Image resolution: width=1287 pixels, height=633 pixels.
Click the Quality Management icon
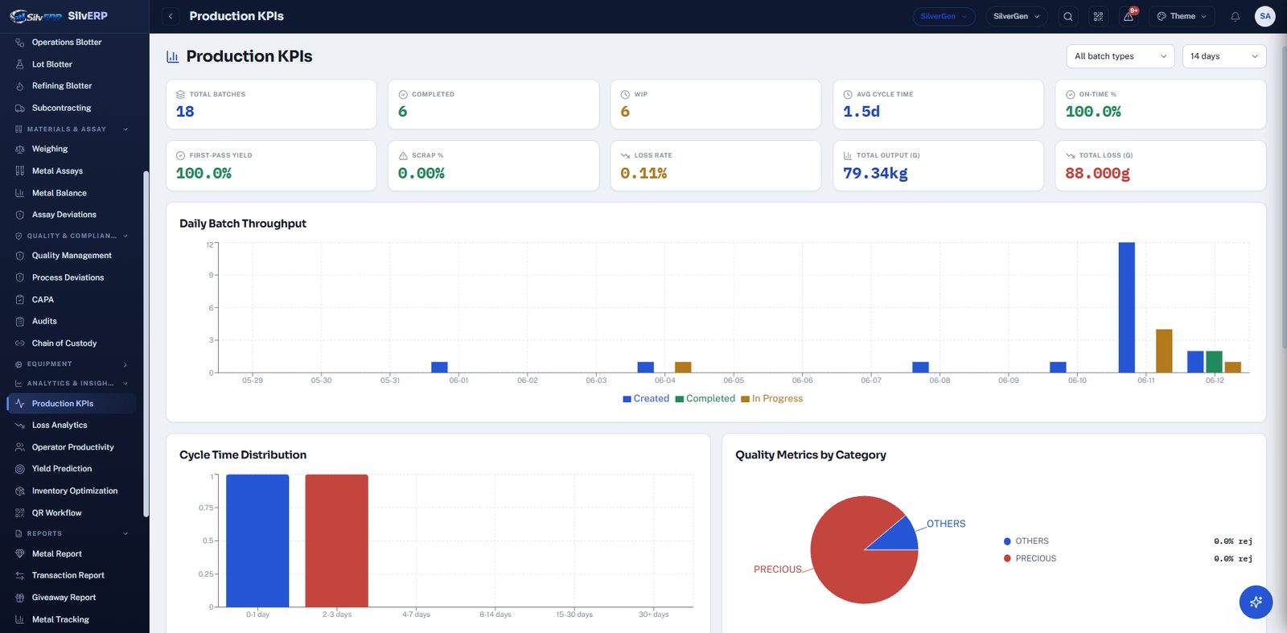tap(19, 256)
